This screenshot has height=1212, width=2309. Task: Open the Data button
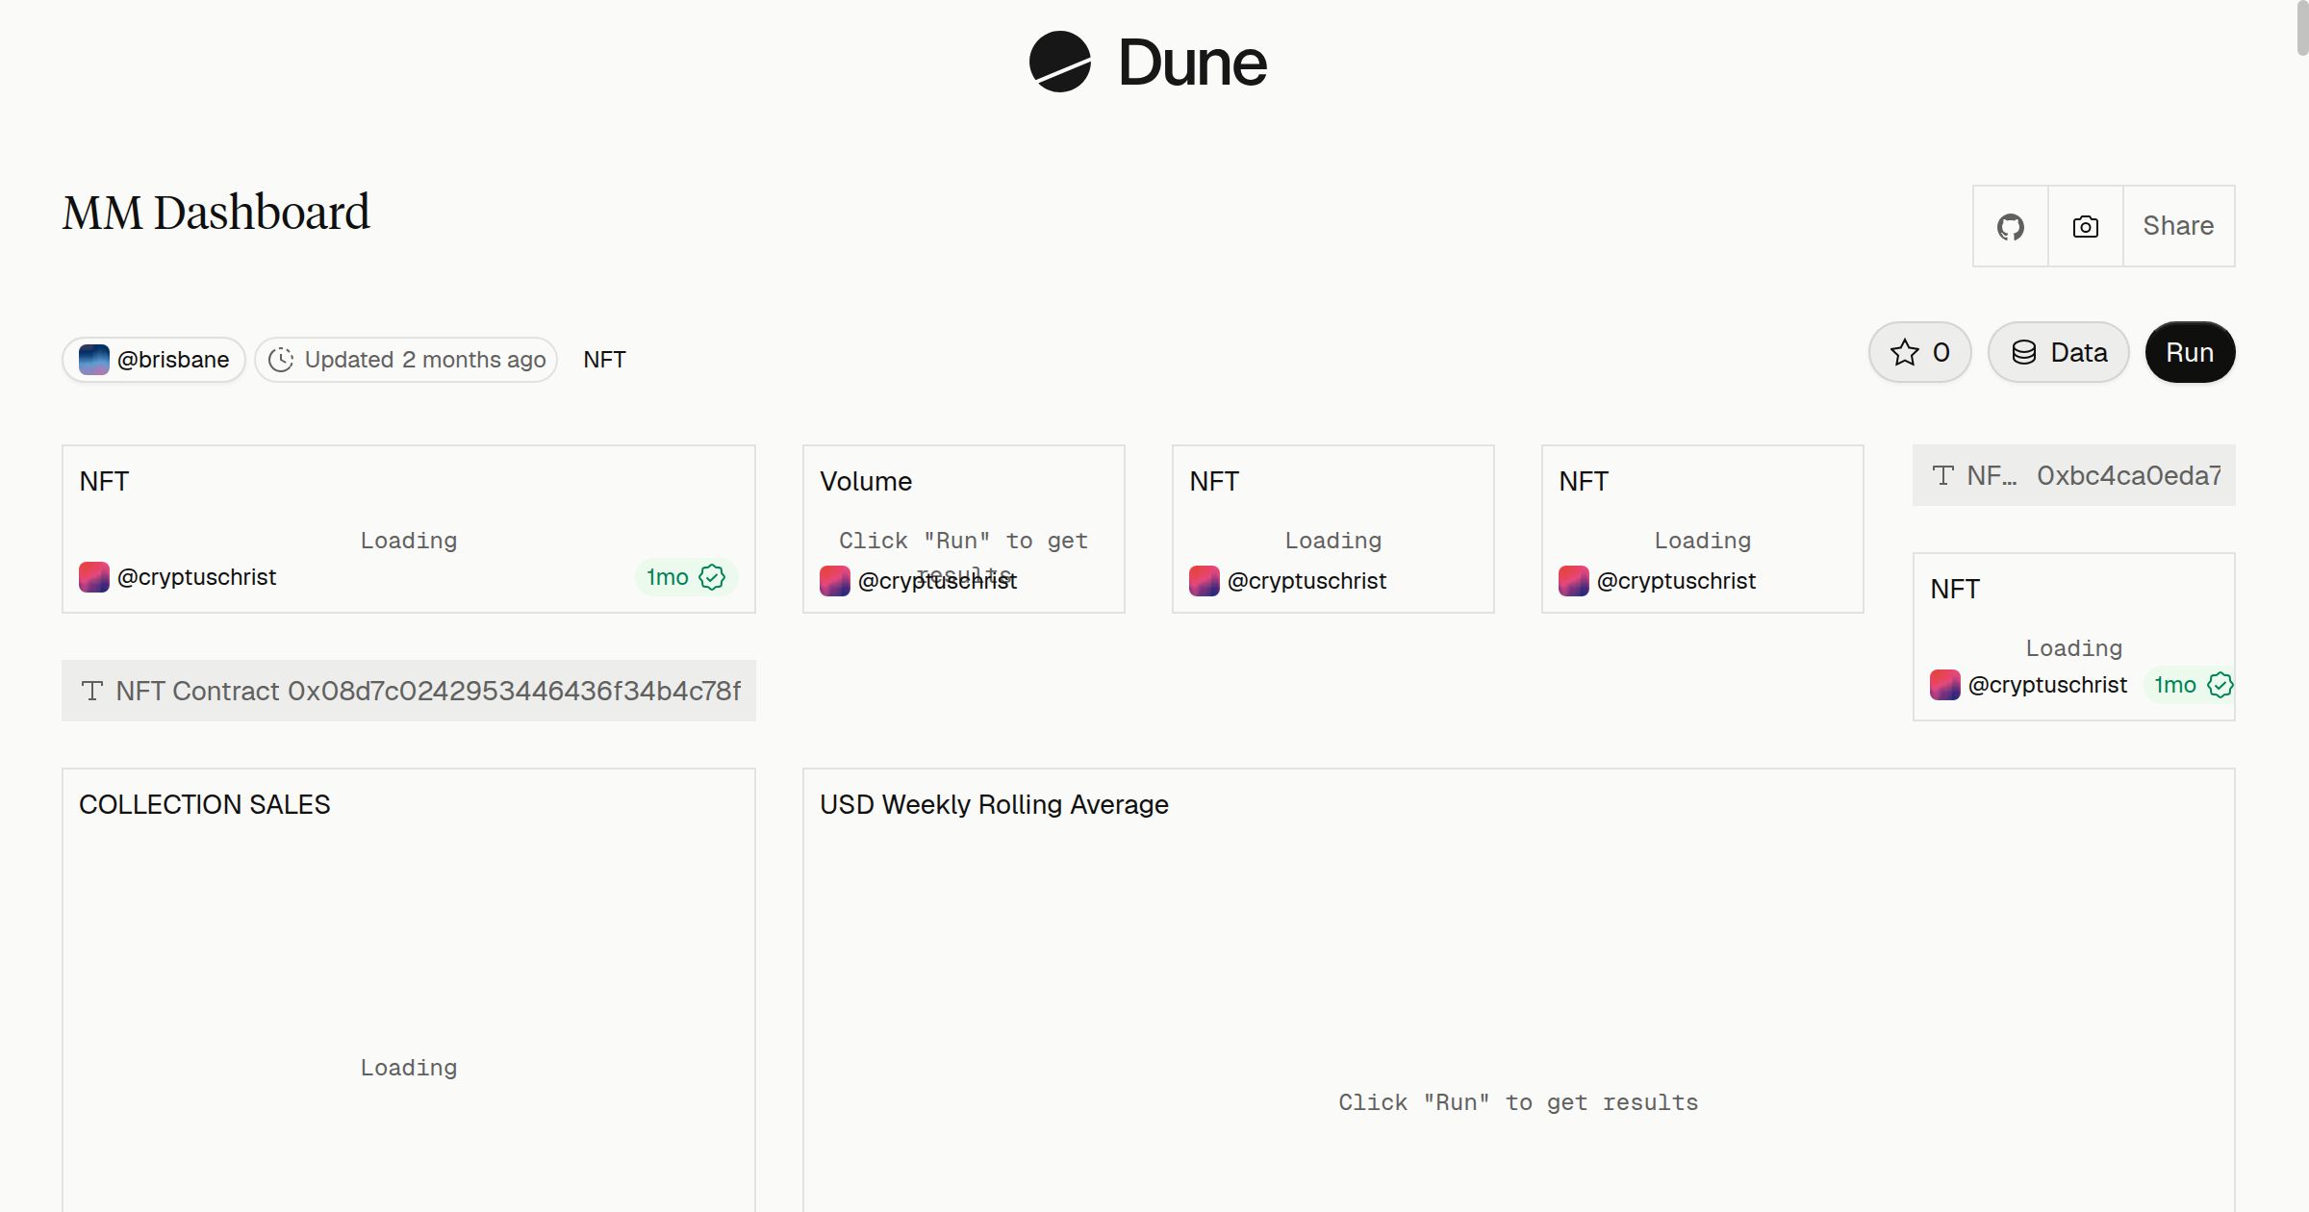2058,352
